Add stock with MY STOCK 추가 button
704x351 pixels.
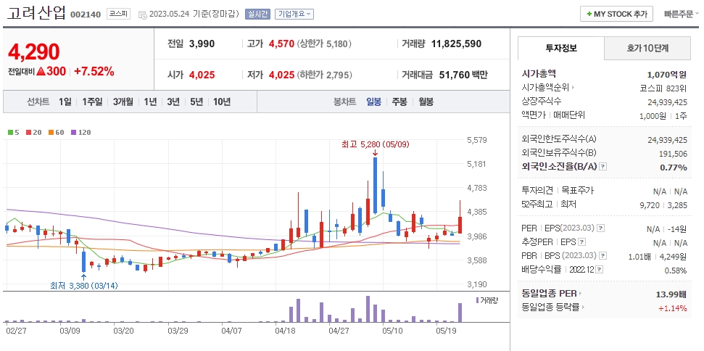[616, 14]
